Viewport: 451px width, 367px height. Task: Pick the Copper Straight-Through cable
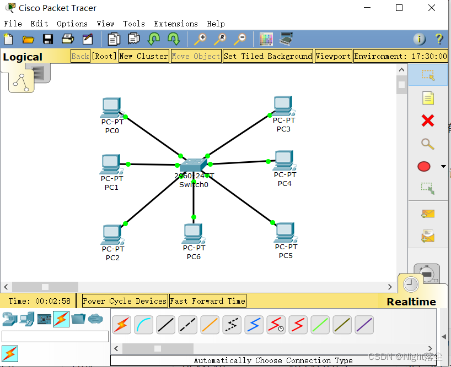point(165,325)
